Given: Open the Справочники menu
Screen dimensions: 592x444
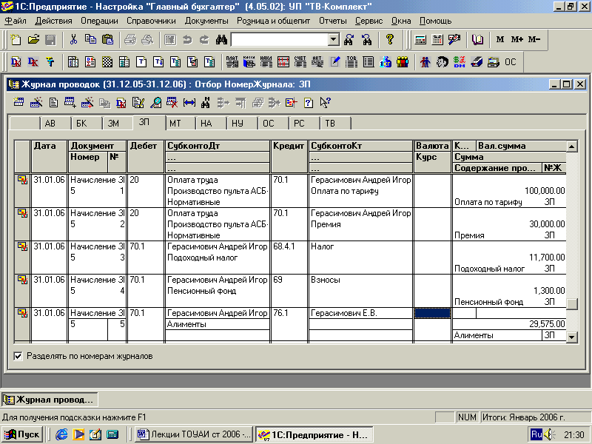Looking at the screenshot, I should (x=151, y=21).
